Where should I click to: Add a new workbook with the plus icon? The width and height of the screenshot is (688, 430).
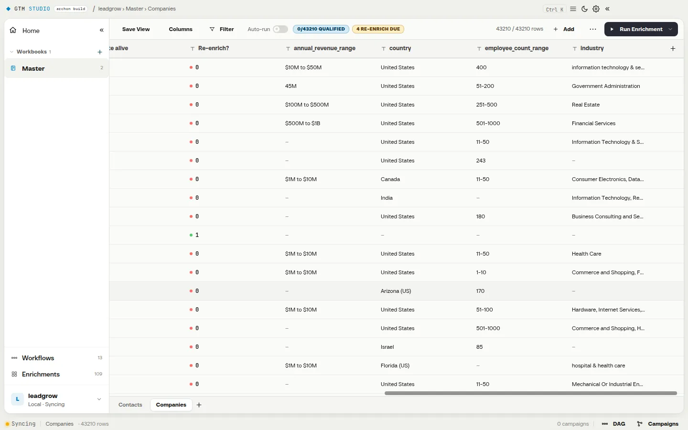tap(100, 52)
